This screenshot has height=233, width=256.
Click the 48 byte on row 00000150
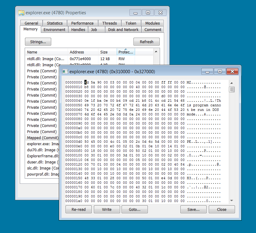pyautogui.click(x=87, y=178)
